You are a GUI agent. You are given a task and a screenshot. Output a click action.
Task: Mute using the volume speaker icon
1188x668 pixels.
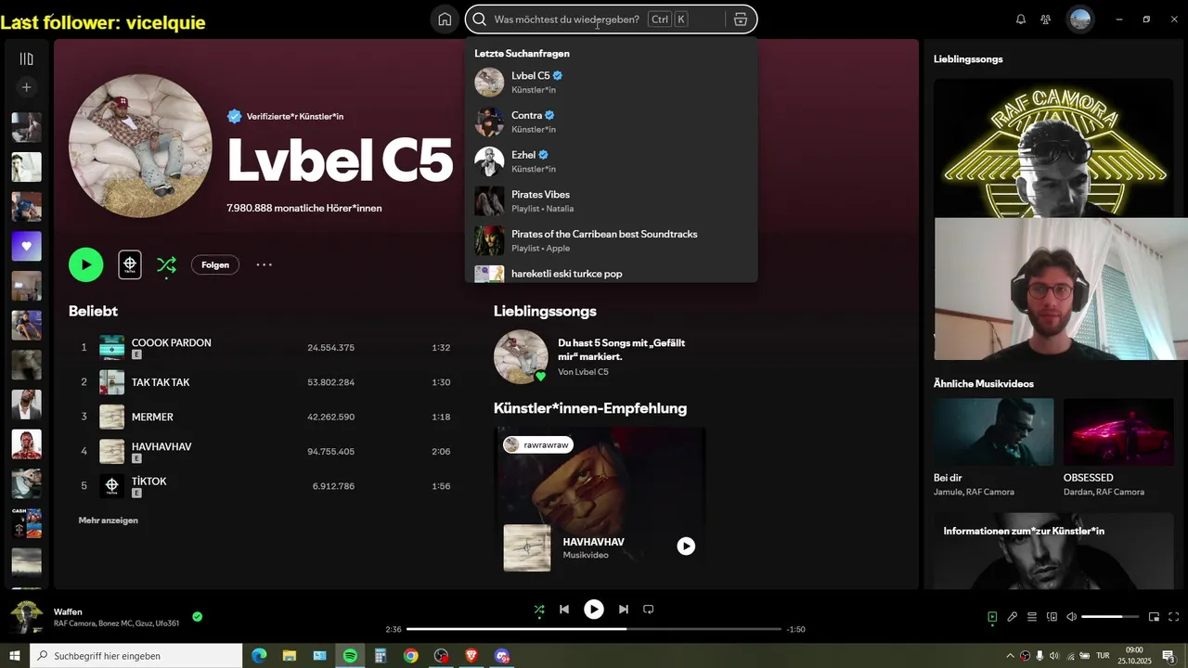[1071, 617]
